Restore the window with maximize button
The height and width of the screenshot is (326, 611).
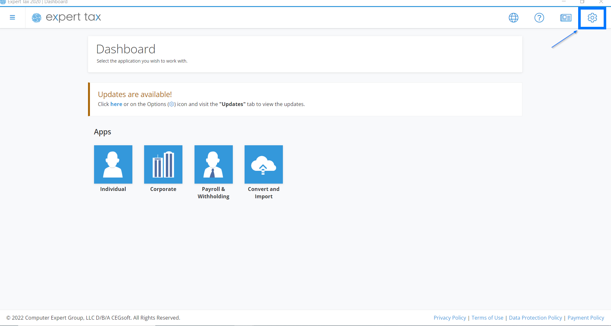[582, 2]
